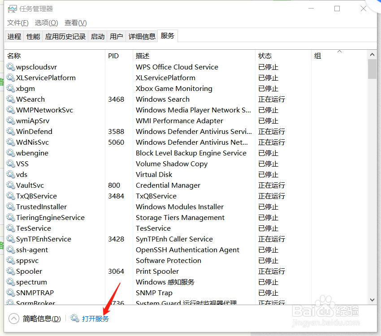Click the Task Manager title bar icon

[12, 9]
